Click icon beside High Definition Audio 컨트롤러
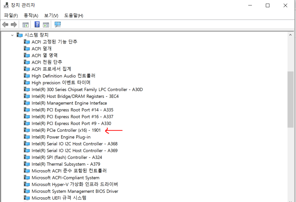Screen dimensions: 296x202 tap(27, 76)
